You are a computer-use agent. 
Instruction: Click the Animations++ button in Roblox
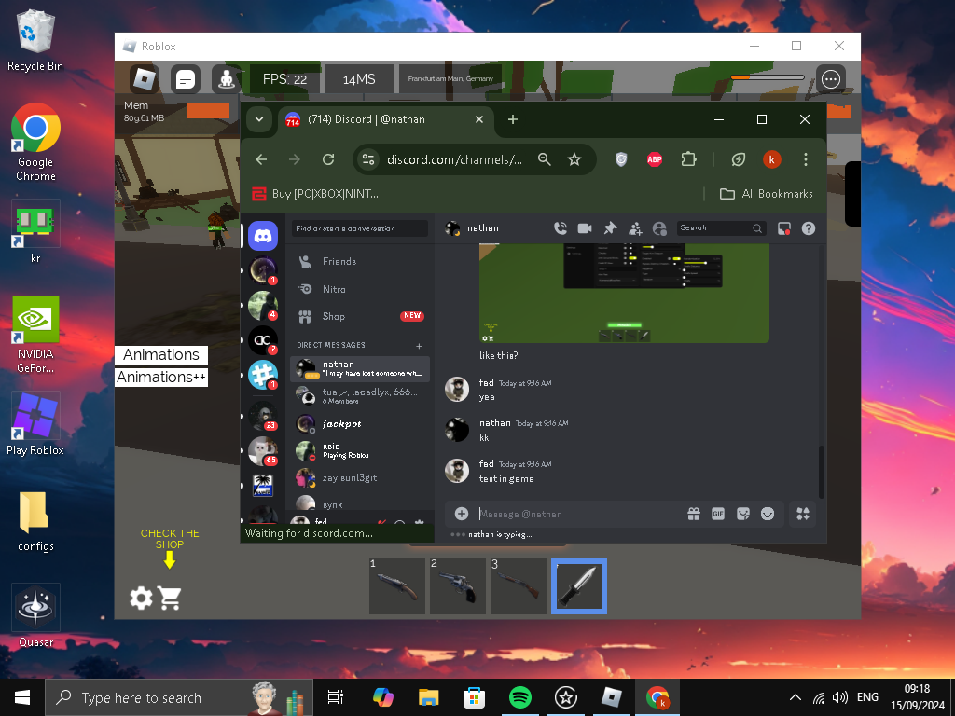tap(161, 378)
